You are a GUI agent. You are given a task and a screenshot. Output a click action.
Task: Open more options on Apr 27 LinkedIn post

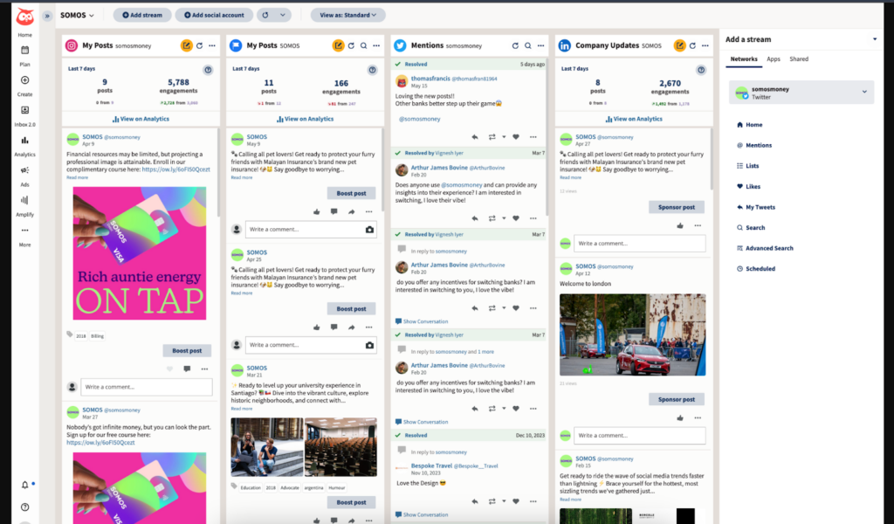point(698,226)
